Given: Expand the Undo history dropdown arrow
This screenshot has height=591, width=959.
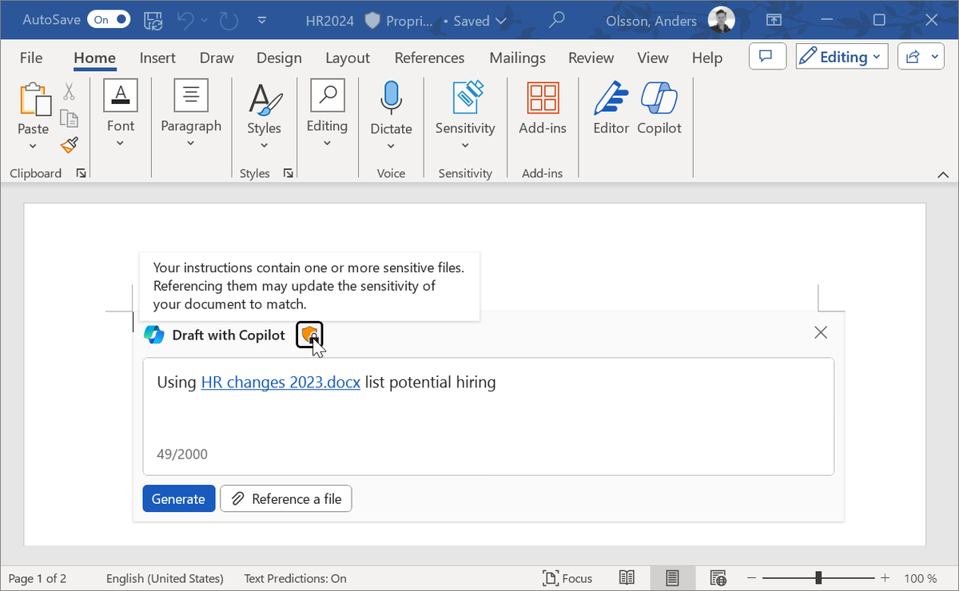Looking at the screenshot, I should pos(205,20).
